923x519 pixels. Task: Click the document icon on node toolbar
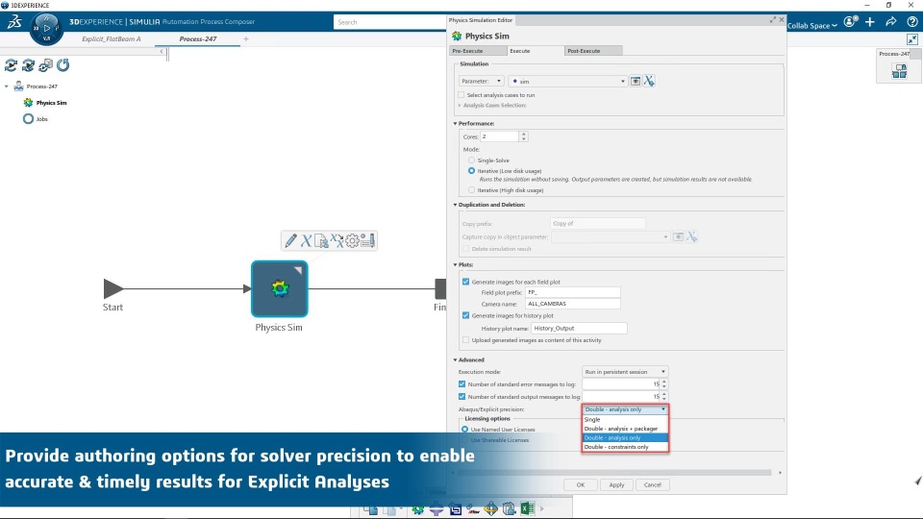point(321,240)
